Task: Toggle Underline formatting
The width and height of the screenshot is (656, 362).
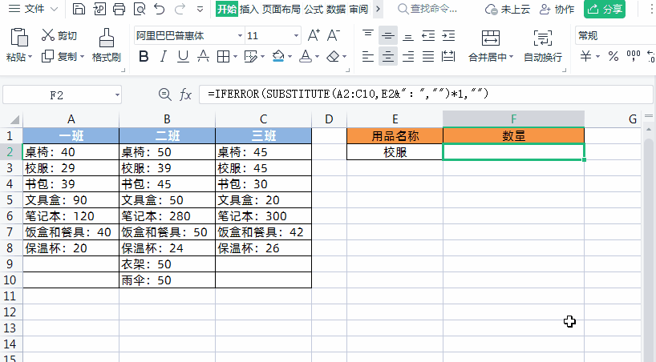Action: pos(183,56)
